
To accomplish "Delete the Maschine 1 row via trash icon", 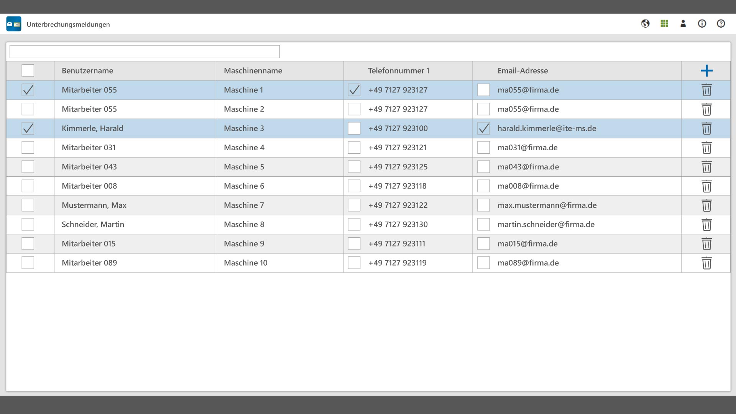I will point(706,90).
